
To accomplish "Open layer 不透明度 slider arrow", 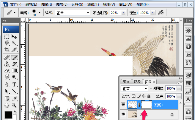I will (x=179, y=88).
